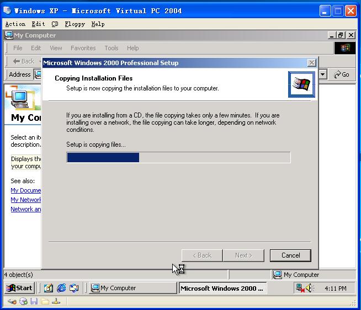The image size is (361, 310).
Task: Click the Virtual PC title bar icon
Action: [x=7, y=10]
